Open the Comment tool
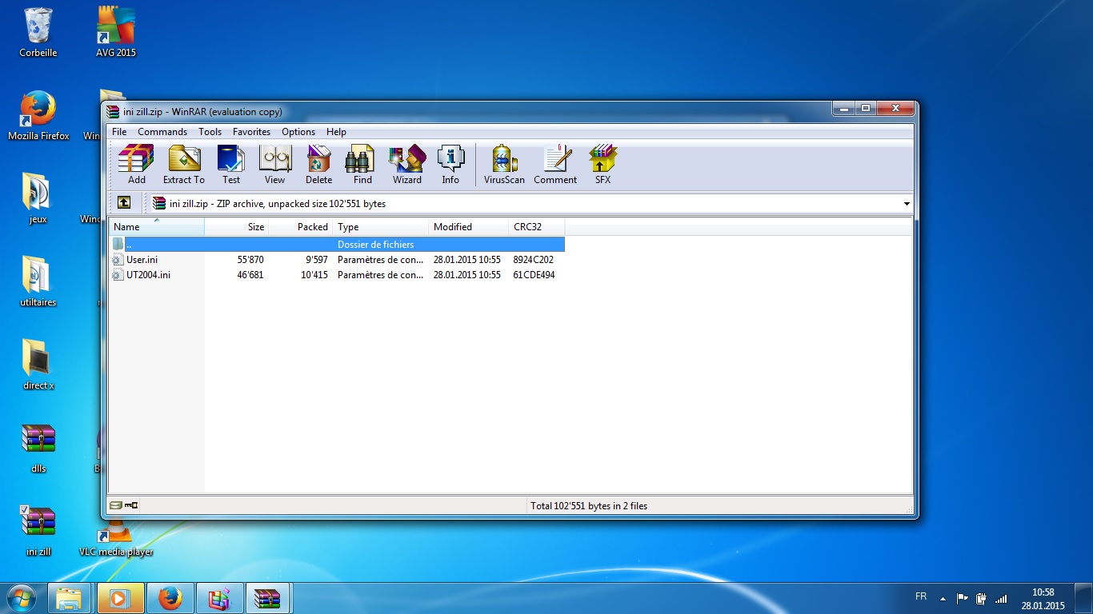1093x614 pixels. 555,164
